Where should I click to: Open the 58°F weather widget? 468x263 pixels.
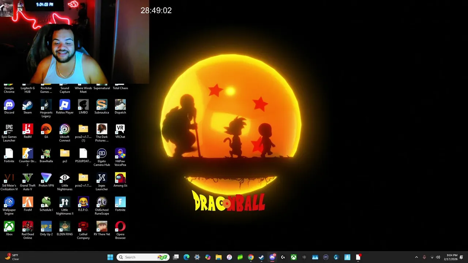tap(12, 257)
